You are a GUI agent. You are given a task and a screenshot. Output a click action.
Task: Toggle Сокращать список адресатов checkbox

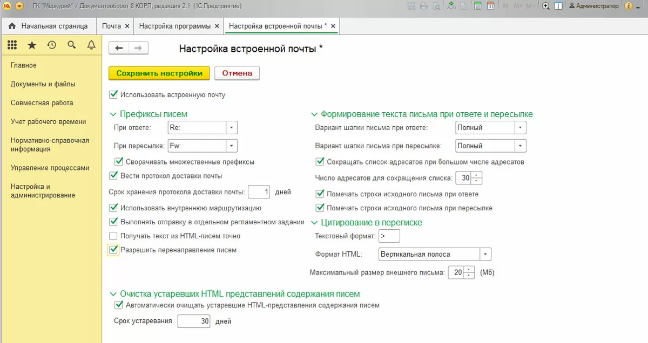coord(320,161)
